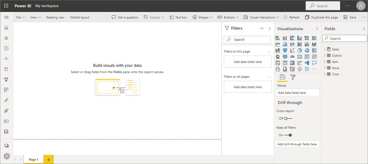Select the treemap visualization
Viewport: 368px width, 164px height.
coord(314,50)
